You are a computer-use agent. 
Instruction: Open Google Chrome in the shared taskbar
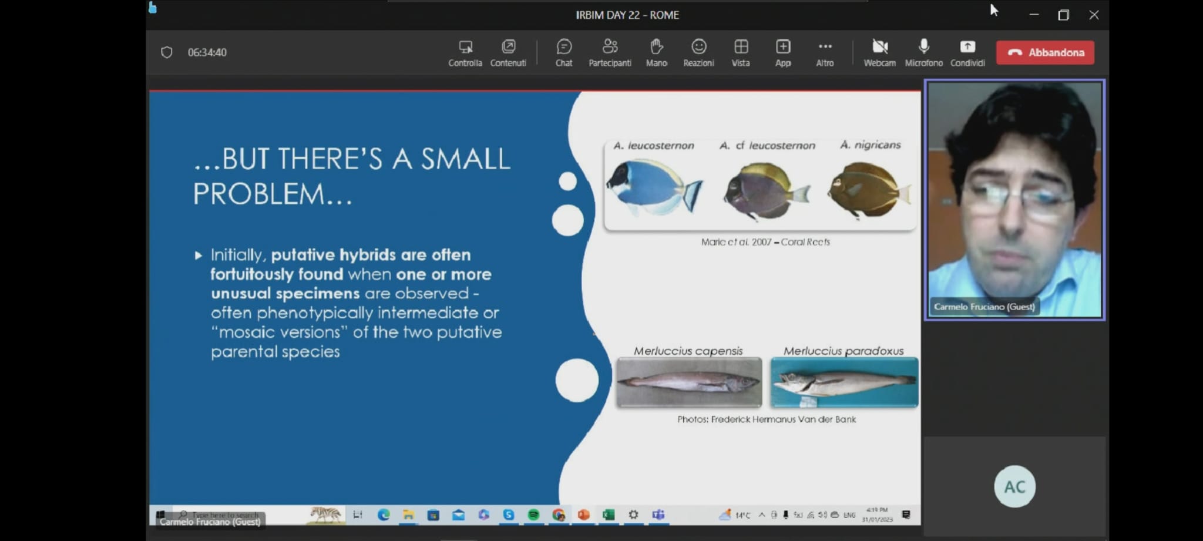(x=559, y=515)
